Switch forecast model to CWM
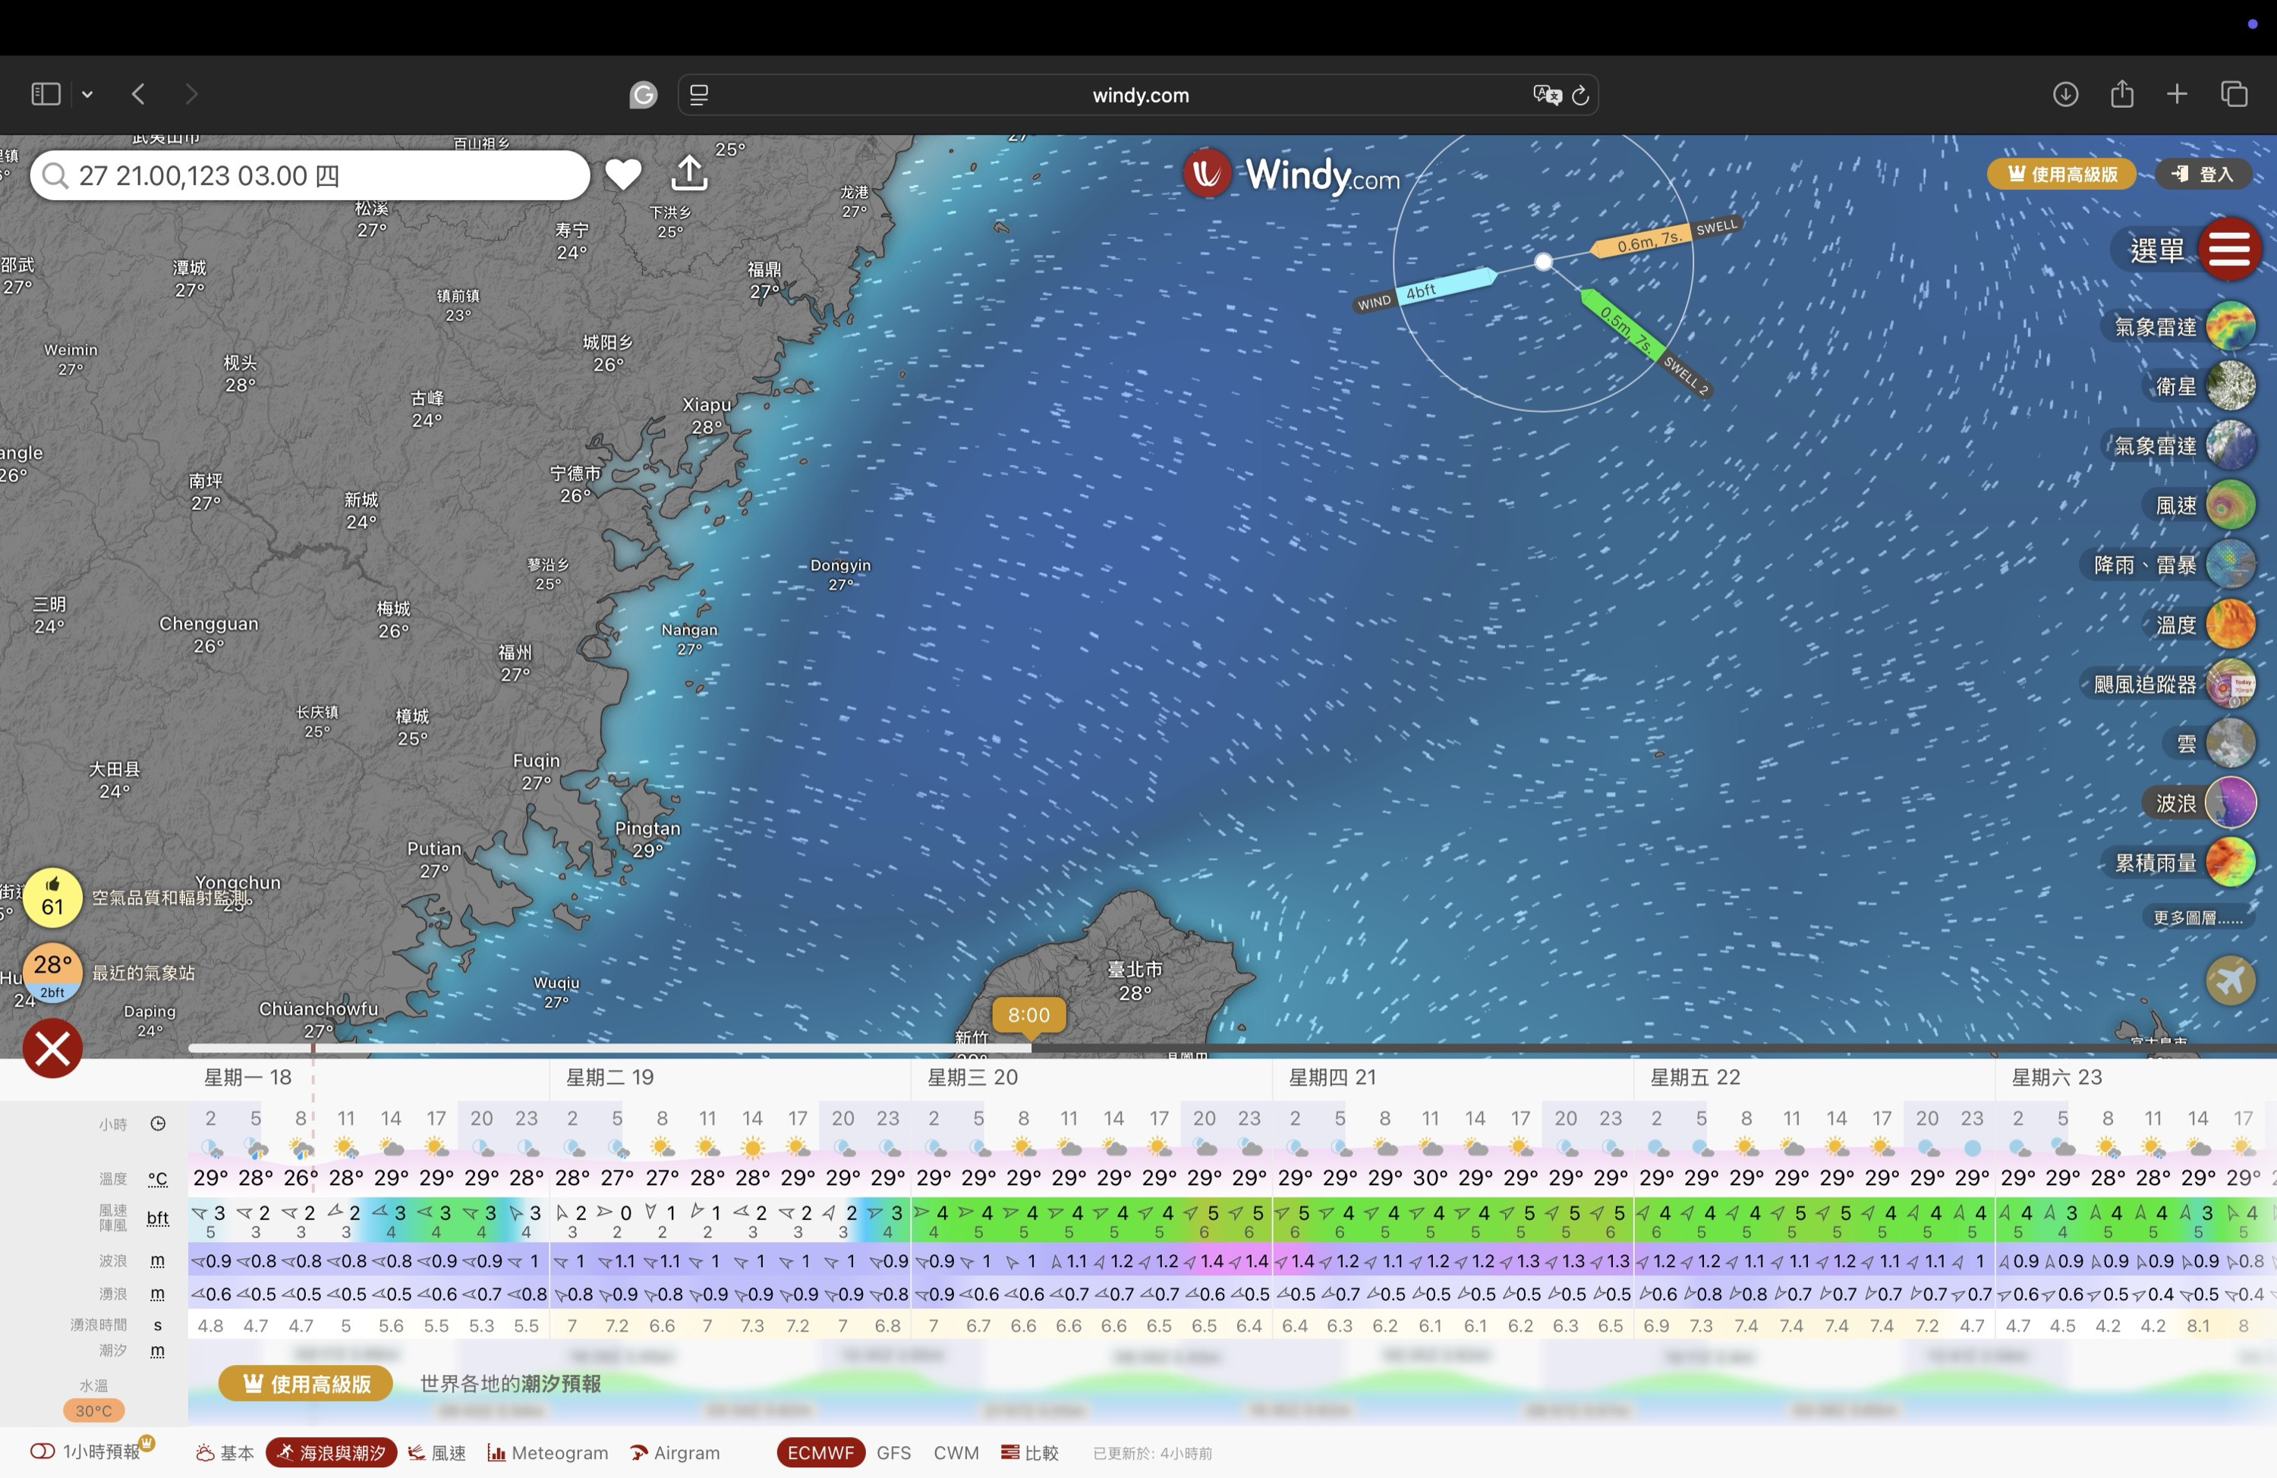Screen dimensions: 2277x1478 click(955, 1452)
